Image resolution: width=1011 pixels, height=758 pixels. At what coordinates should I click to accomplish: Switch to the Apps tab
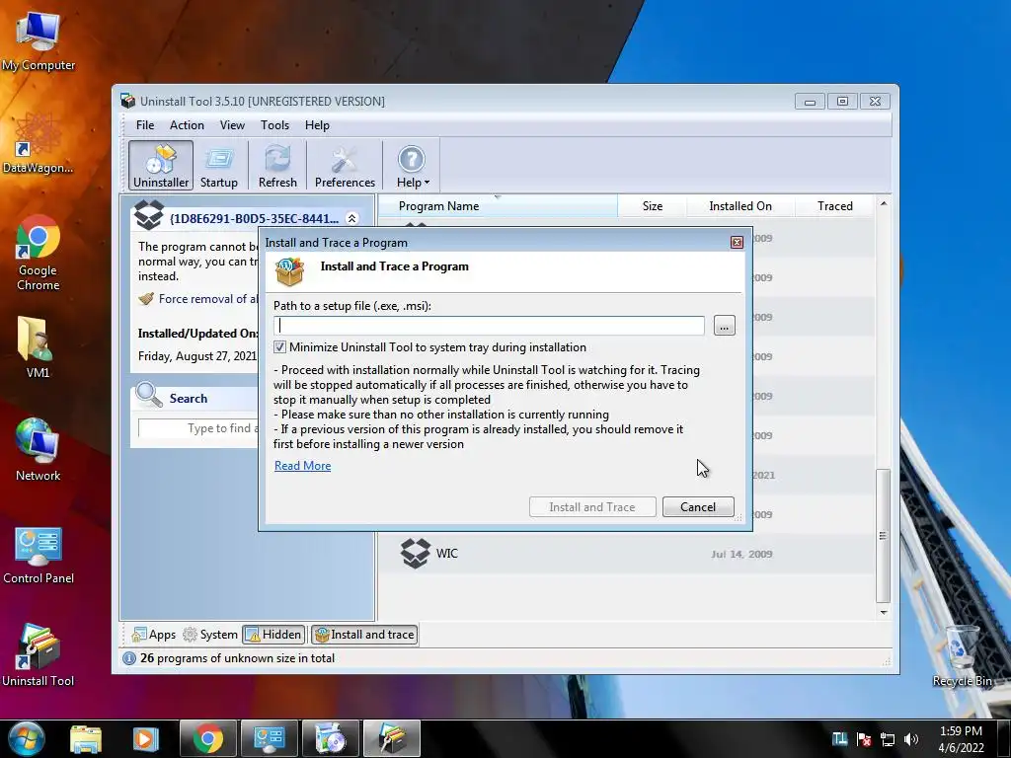tap(153, 635)
